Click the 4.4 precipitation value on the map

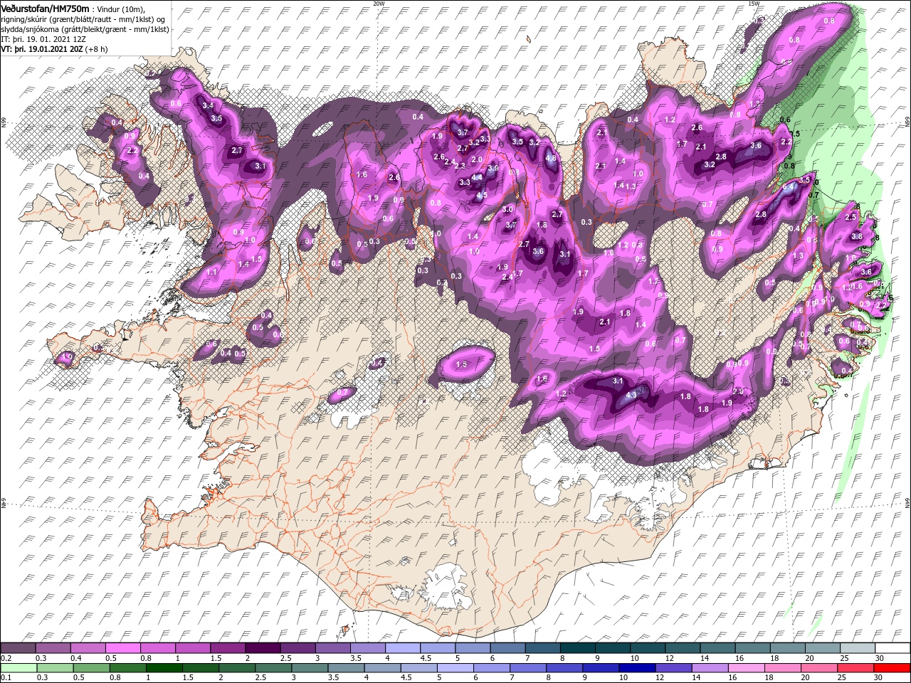tap(477, 178)
